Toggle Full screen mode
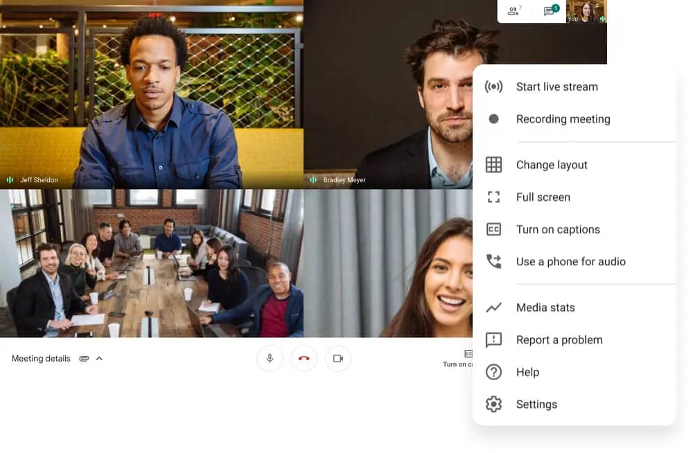693x453 pixels. (x=543, y=197)
